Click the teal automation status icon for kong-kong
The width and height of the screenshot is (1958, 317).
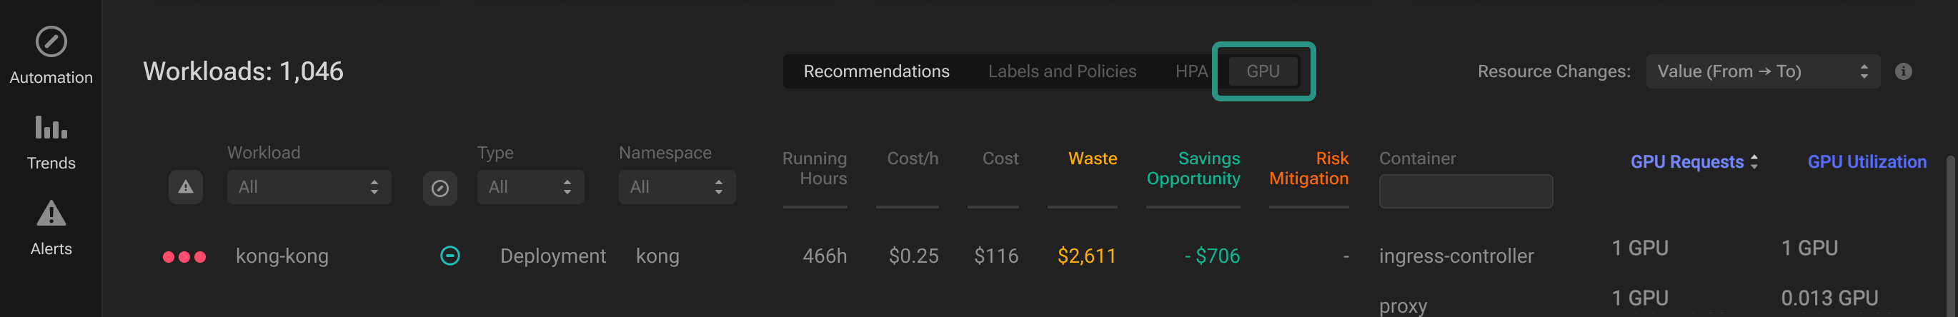point(450,256)
